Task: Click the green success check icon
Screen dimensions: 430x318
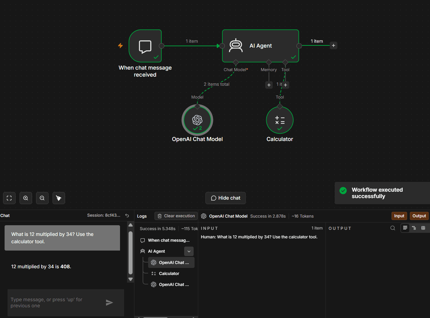Action: [343, 190]
